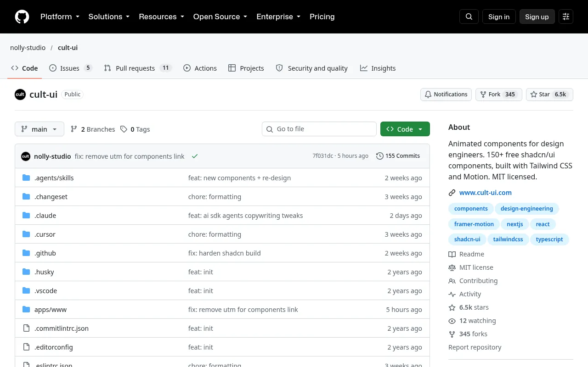View 2 Branches list
The width and height of the screenshot is (588, 367).
point(93,129)
